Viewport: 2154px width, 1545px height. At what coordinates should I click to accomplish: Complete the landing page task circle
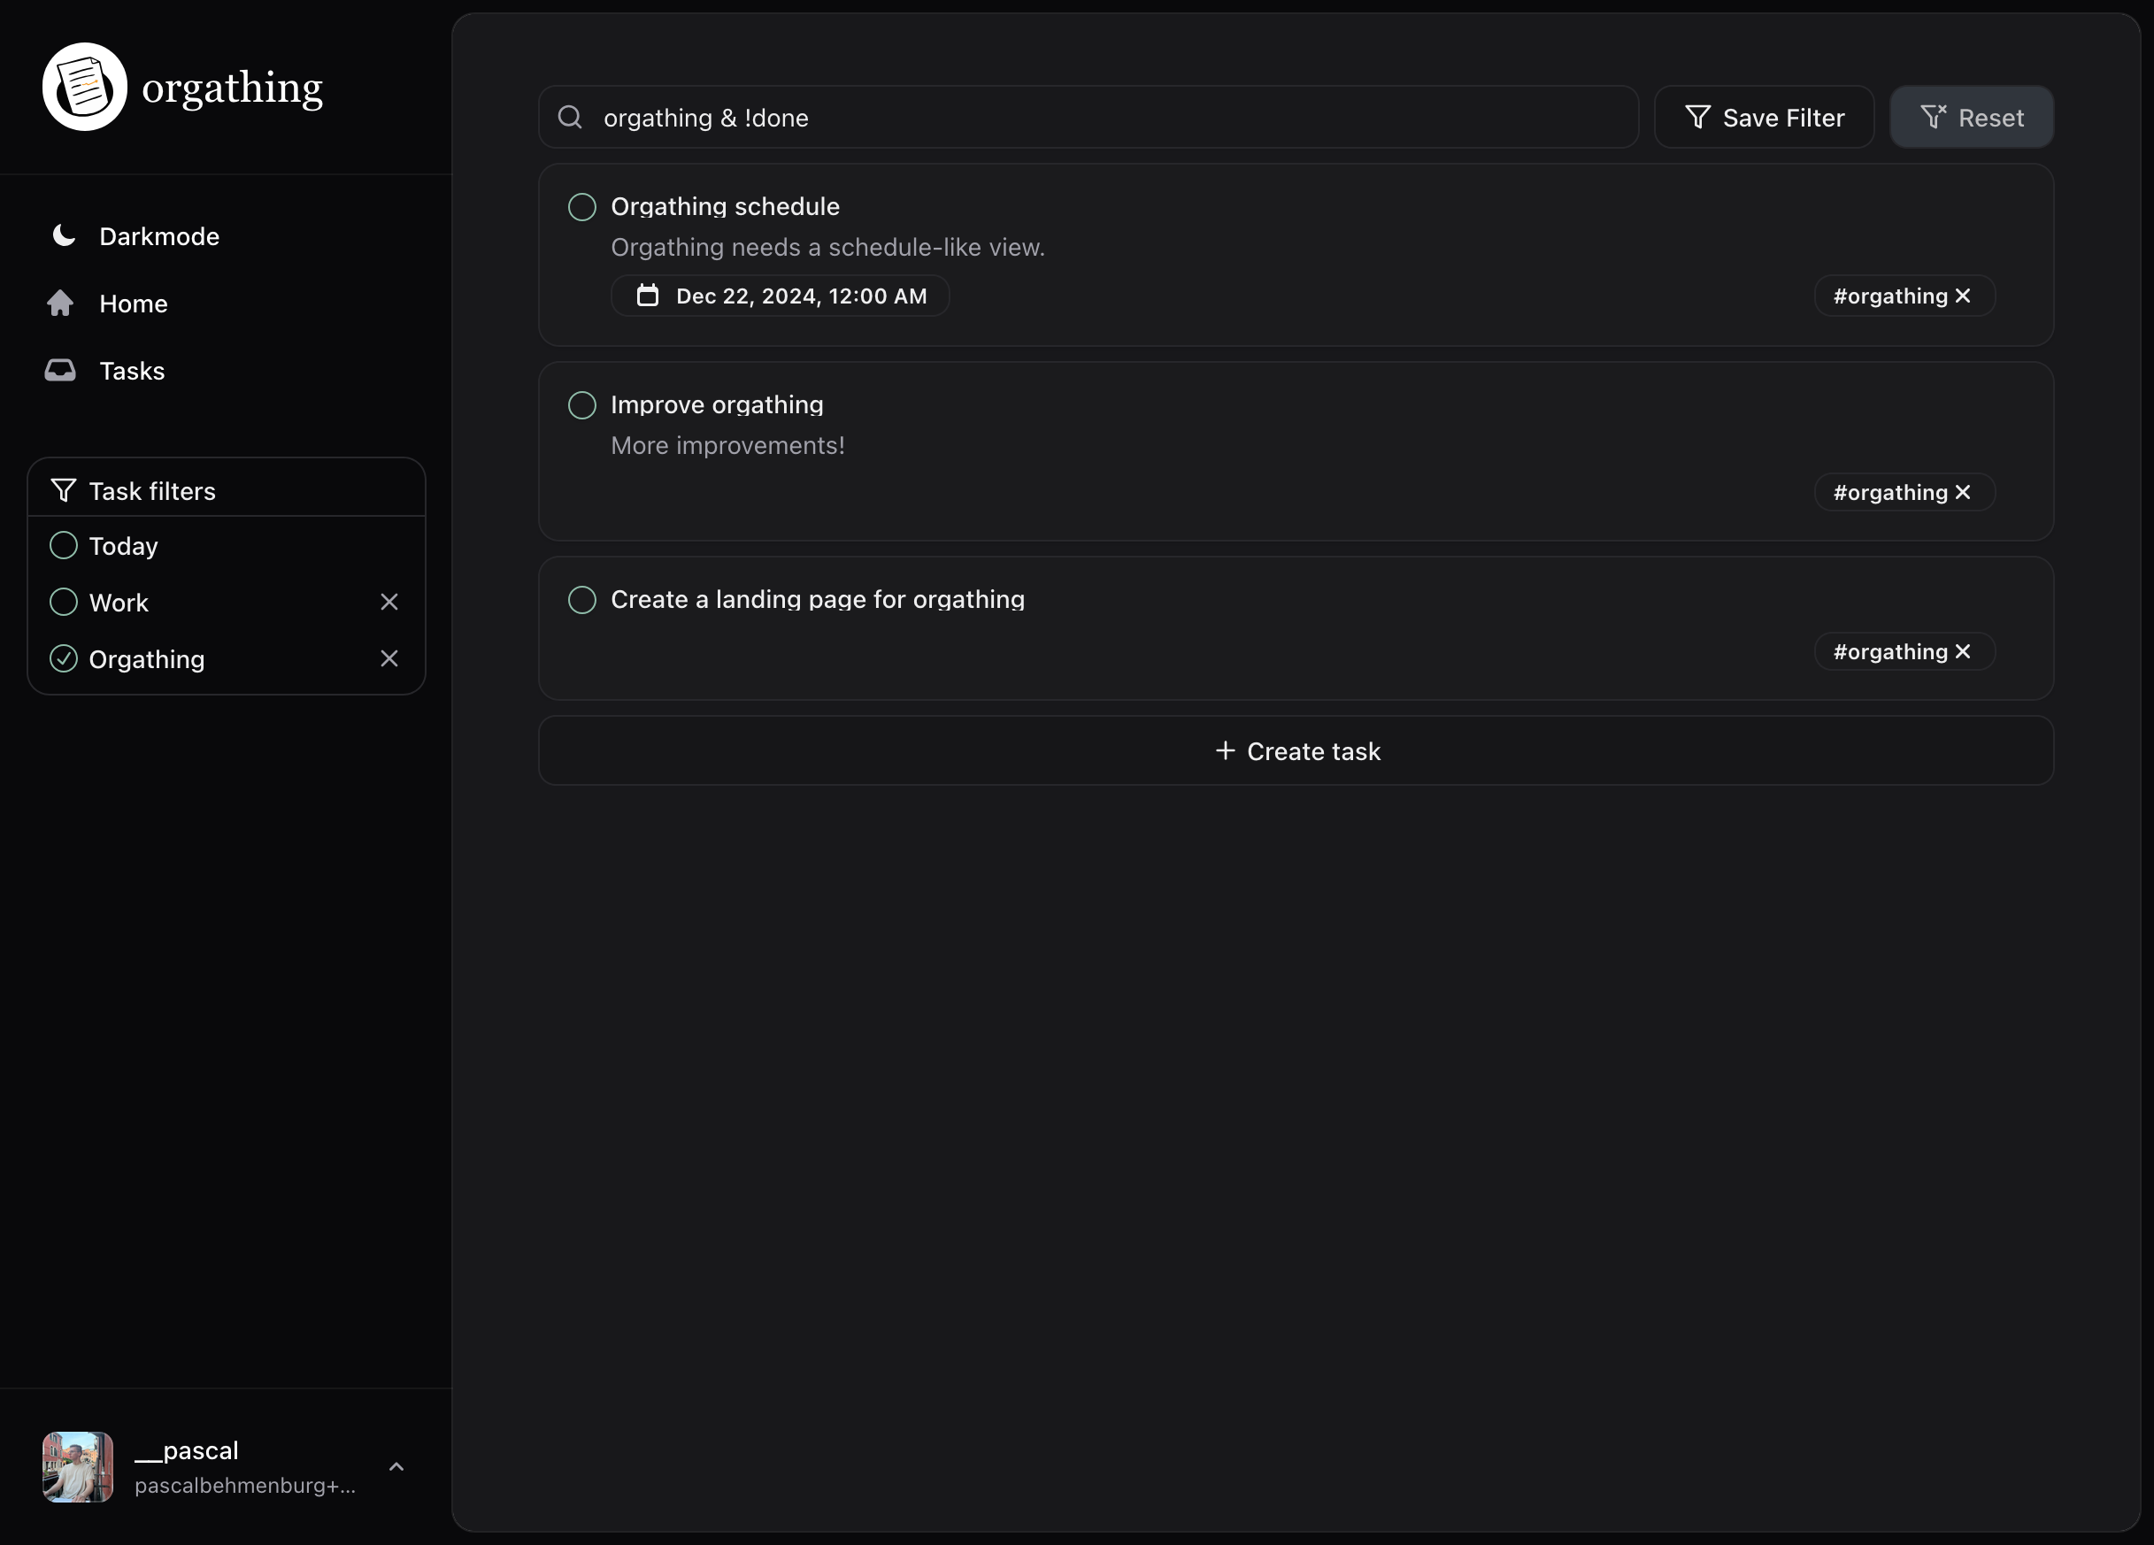581,599
